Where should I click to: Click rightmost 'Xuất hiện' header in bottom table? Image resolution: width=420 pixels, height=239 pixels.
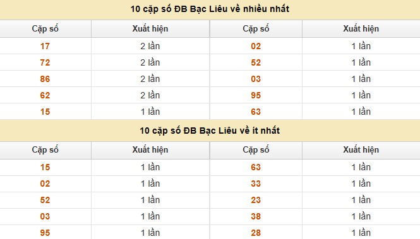pyautogui.click(x=361, y=149)
